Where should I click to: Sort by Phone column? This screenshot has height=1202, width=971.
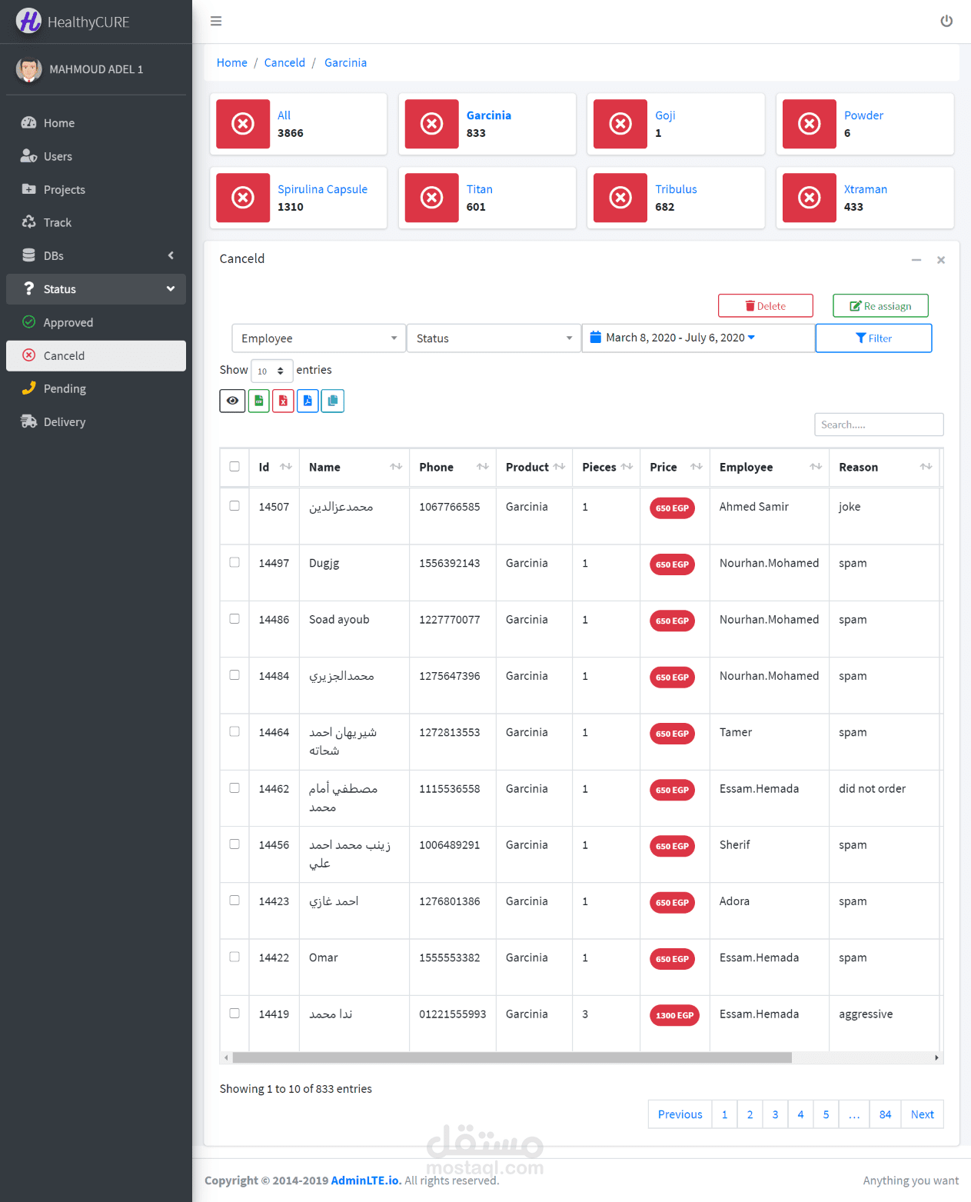coord(453,467)
